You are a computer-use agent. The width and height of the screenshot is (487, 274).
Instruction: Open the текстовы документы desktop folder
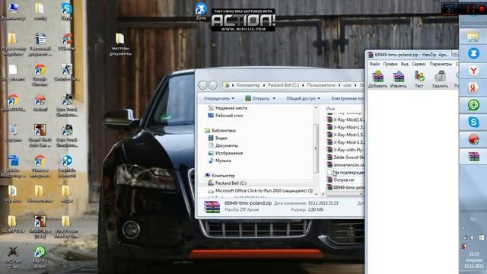(x=120, y=44)
